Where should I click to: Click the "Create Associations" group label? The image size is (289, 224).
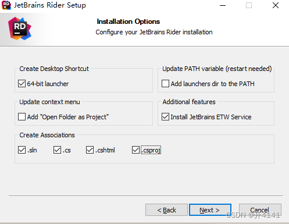pos(47,135)
